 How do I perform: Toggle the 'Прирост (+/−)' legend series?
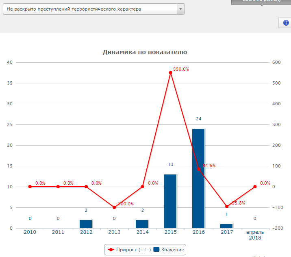[x=128, y=249]
